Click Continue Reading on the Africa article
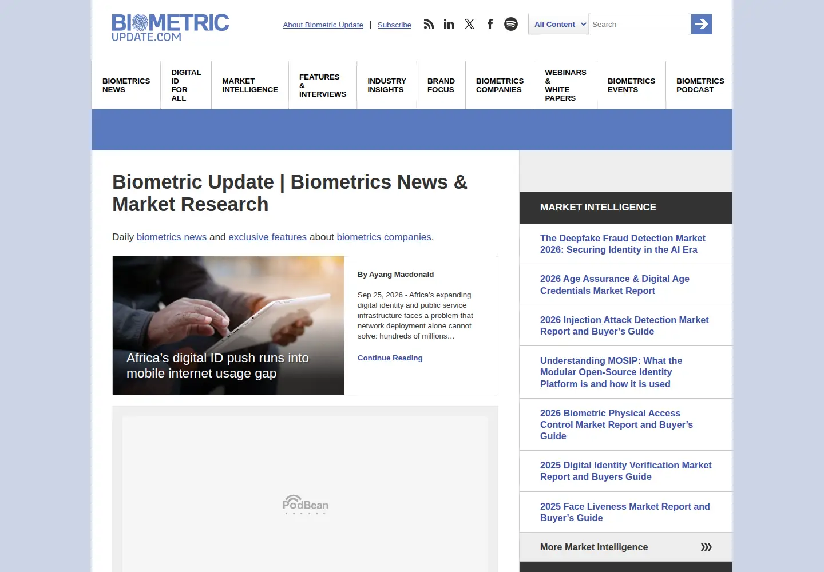Image resolution: width=824 pixels, height=572 pixels. tap(390, 358)
